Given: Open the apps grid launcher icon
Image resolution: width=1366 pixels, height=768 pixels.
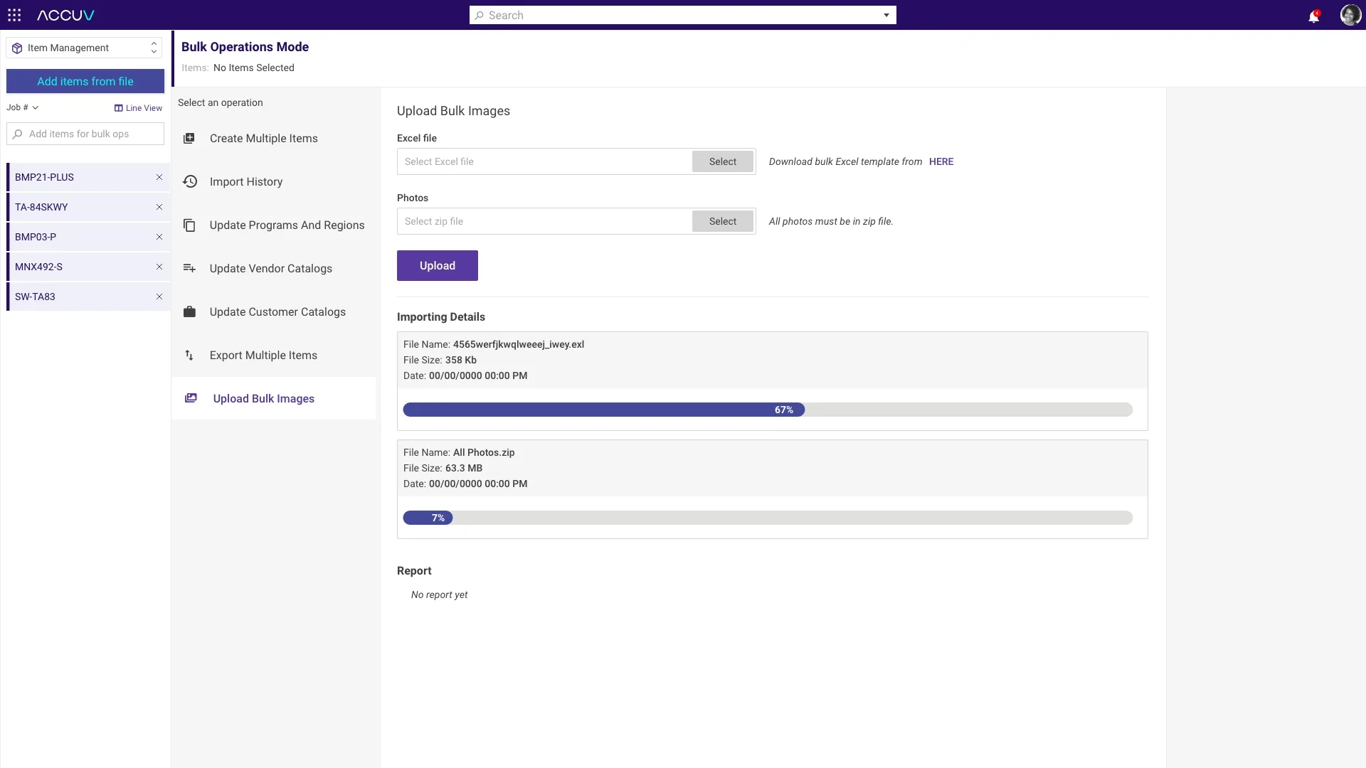Looking at the screenshot, I should (14, 15).
